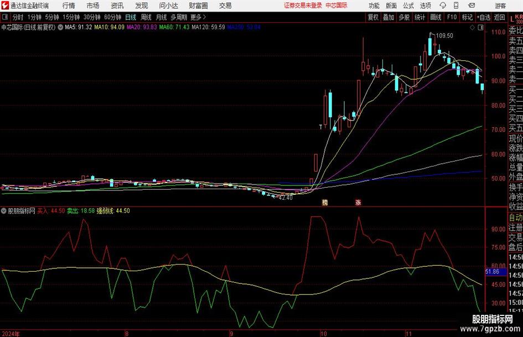Click the 游客 guest account label
This screenshot has height=337, width=523.
[500, 6]
